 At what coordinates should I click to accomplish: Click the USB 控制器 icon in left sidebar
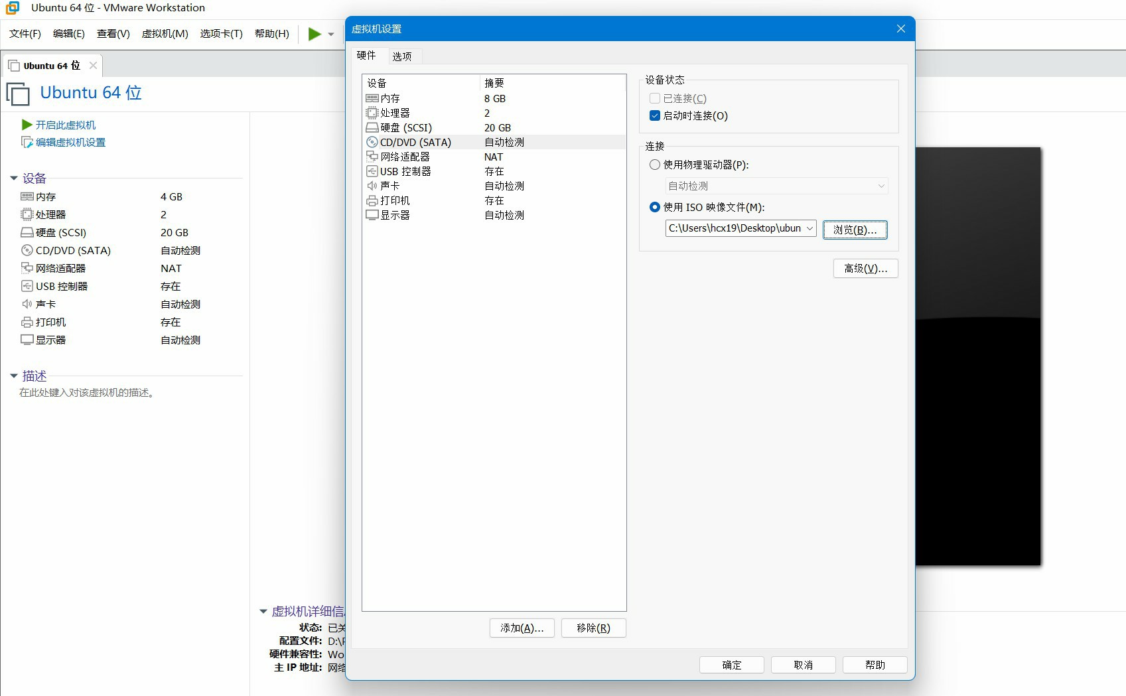coord(27,286)
